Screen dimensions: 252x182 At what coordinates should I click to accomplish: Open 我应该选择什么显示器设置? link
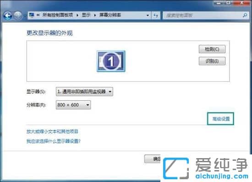click(53, 141)
